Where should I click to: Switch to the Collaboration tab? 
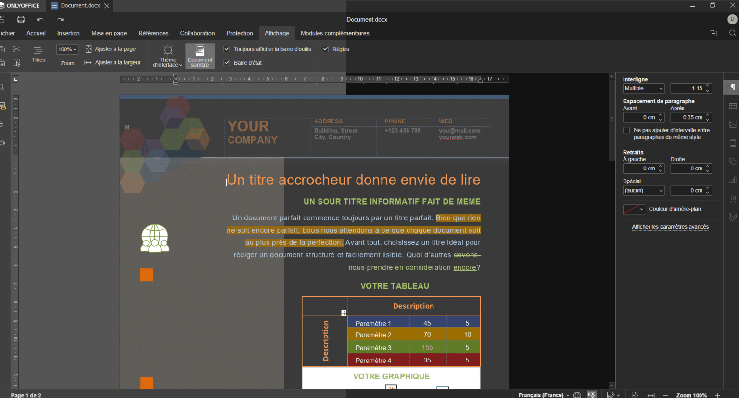(x=197, y=33)
